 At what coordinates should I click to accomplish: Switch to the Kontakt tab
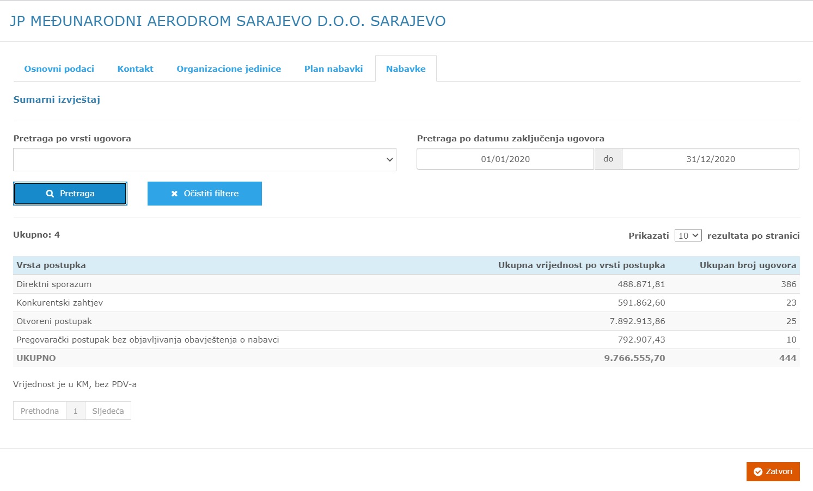[135, 69]
